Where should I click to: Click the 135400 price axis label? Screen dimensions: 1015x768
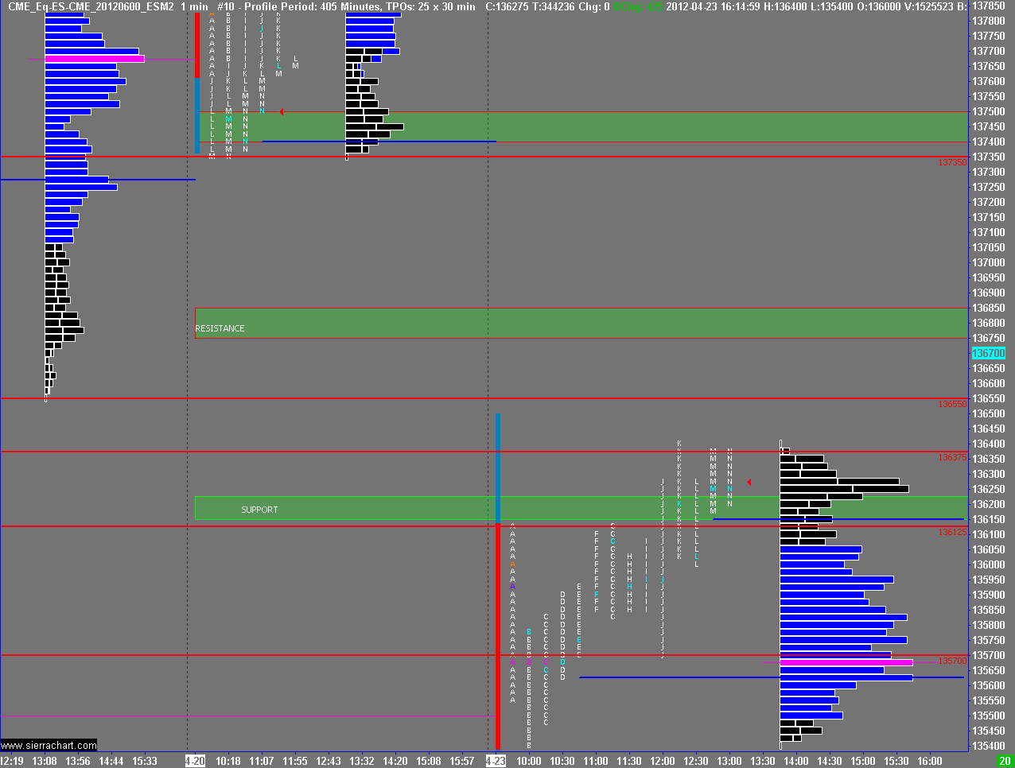[x=989, y=746]
